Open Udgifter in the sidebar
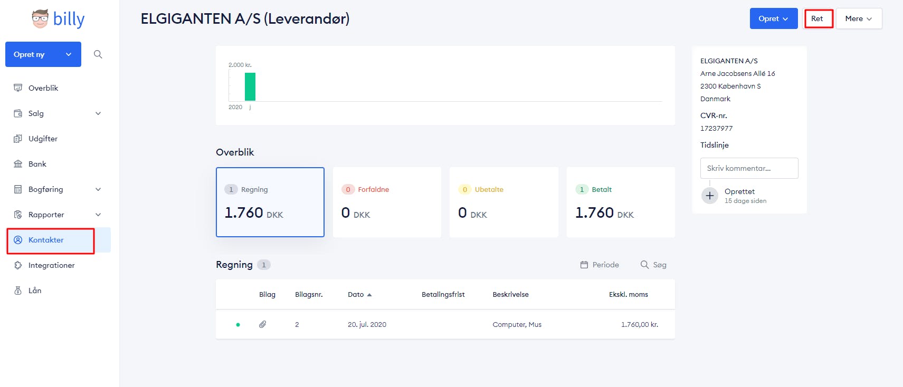This screenshot has width=903, height=387. click(x=43, y=139)
